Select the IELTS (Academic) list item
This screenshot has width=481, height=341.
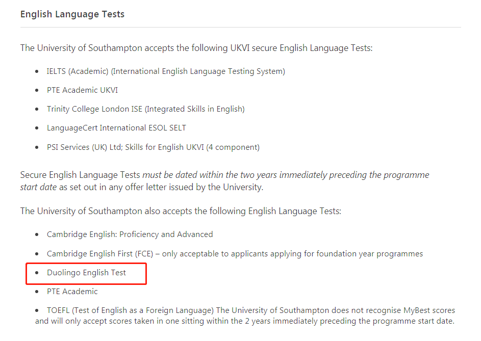166,71
